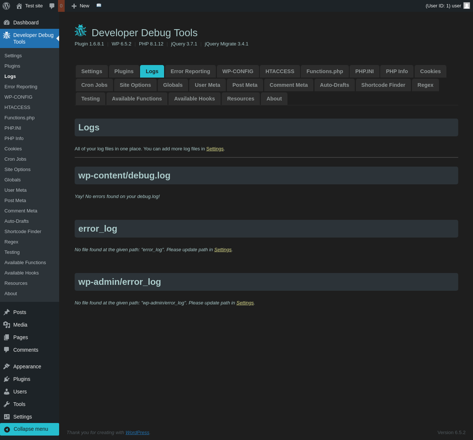Screen dimensions: 473x440
Task: Open Media via its sidebar icon
Action: pyautogui.click(x=7, y=325)
